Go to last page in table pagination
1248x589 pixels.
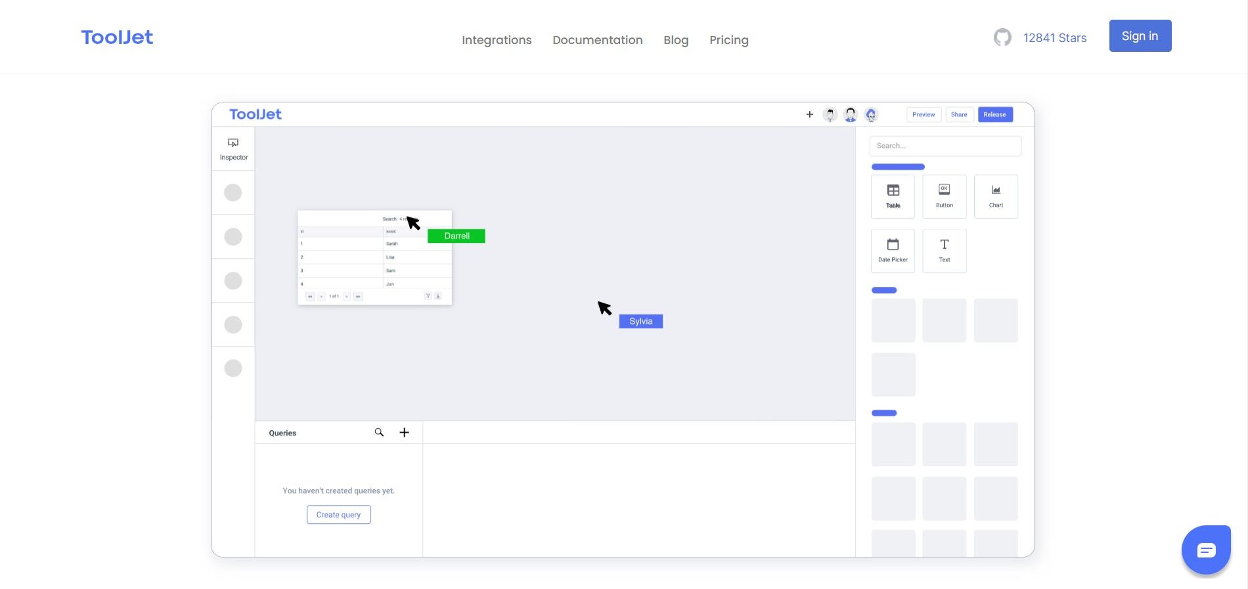coord(358,297)
